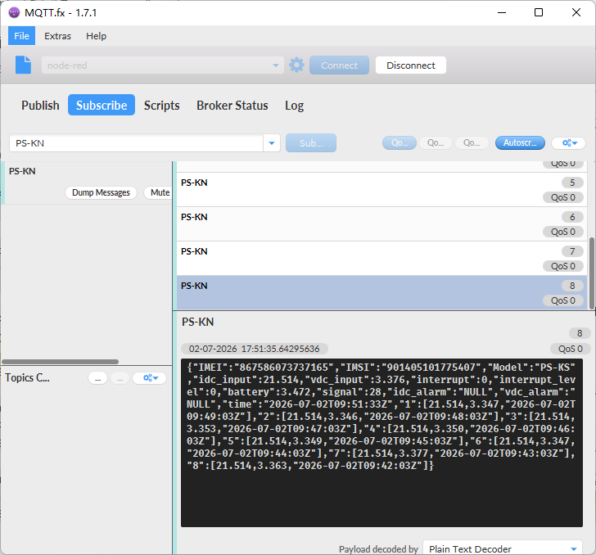Switch to the Broker Status tab
Screen dimensions: 596x555
233,106
